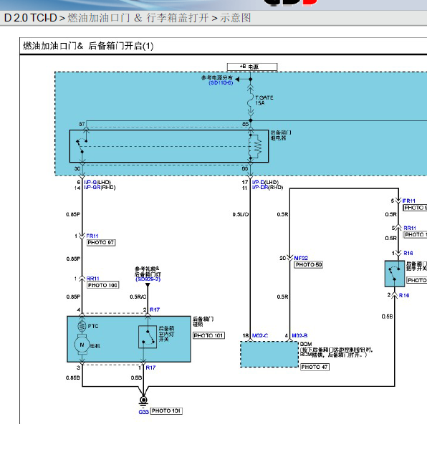Click the 后备箱 室内灯 开关 label
The width and height of the screenshot is (427, 457).
(x=166, y=334)
